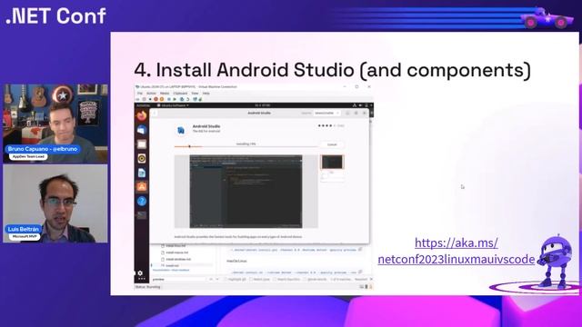582x327 pixels.
Task: Open the Terminal icon in the dock
Action: click(x=142, y=215)
